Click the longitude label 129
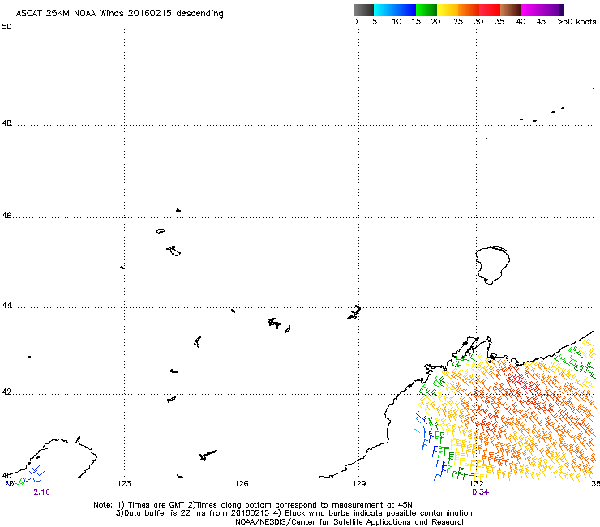600x527 pixels. click(x=358, y=484)
